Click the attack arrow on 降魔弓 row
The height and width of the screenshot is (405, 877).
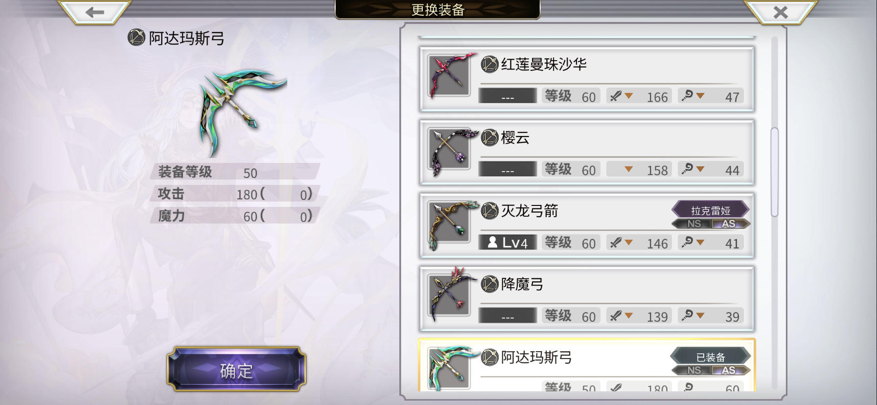(x=628, y=316)
